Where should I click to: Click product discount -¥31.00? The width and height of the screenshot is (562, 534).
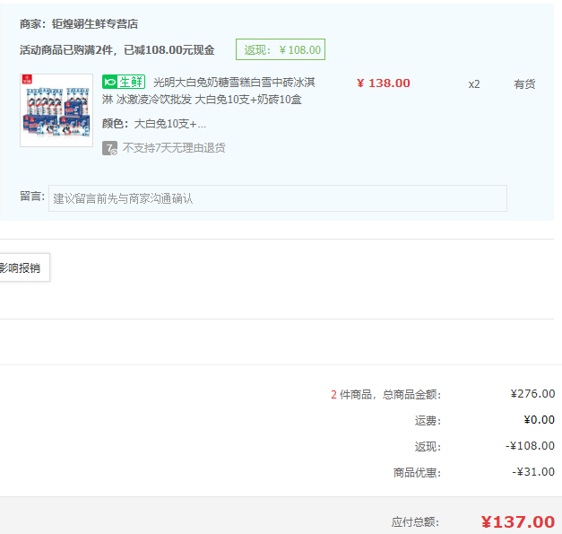(x=533, y=471)
